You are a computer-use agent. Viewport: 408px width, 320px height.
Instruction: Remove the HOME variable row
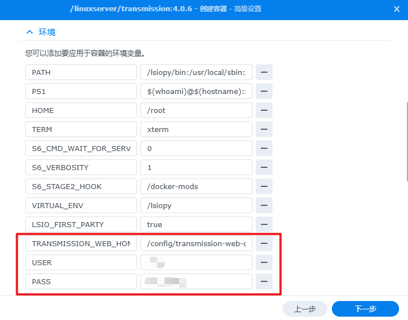point(264,110)
